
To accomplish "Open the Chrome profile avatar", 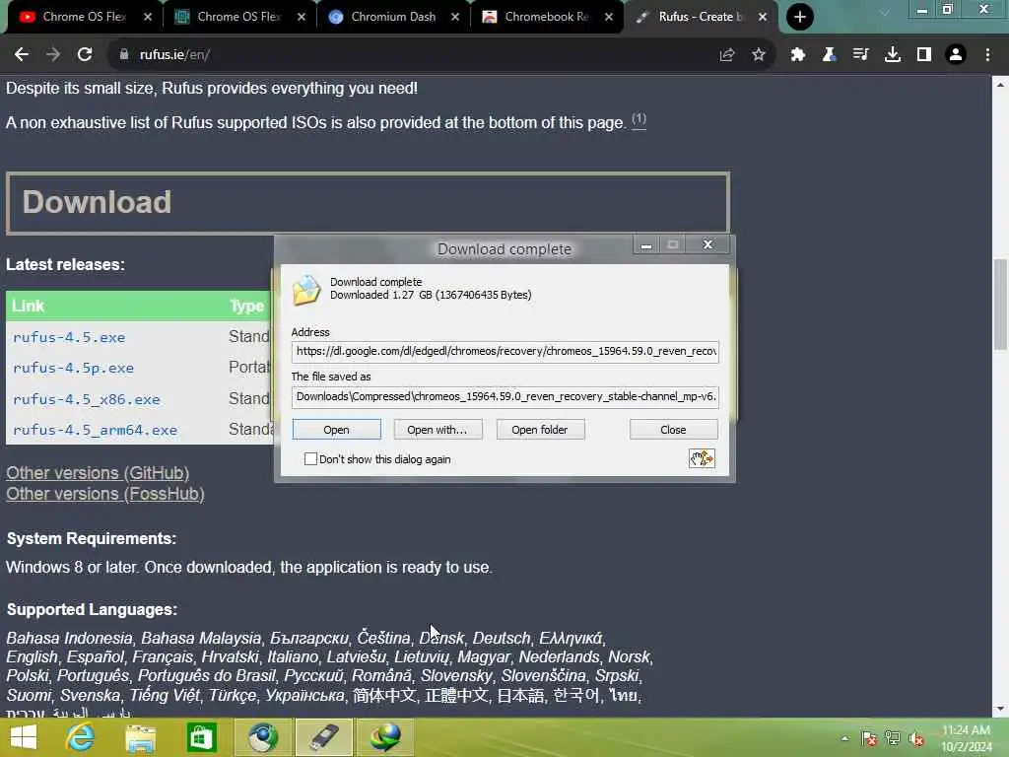I will click(x=956, y=55).
